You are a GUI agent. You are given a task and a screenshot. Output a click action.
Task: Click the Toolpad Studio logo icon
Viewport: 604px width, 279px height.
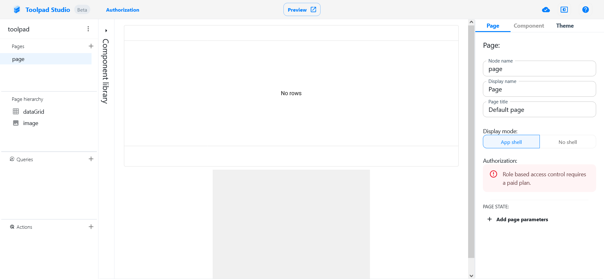[x=17, y=10]
